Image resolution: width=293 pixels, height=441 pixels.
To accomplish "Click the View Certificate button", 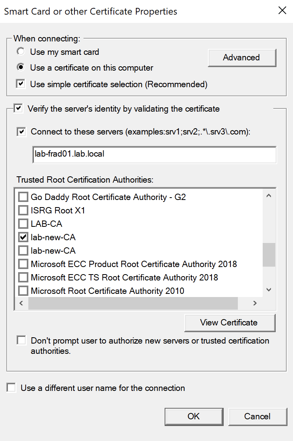I will (x=229, y=323).
